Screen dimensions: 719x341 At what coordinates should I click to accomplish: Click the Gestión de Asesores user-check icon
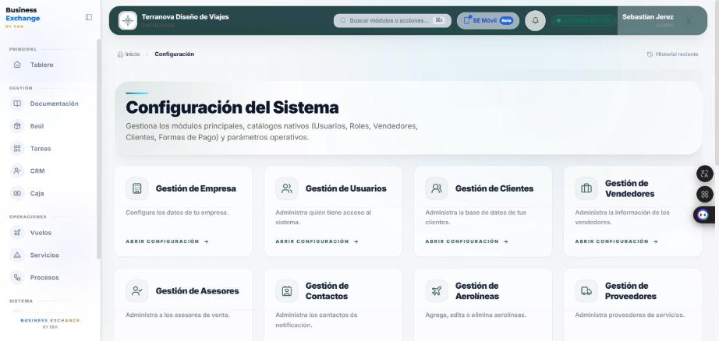137,291
